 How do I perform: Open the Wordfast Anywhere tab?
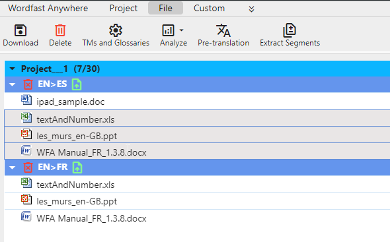tap(48, 8)
